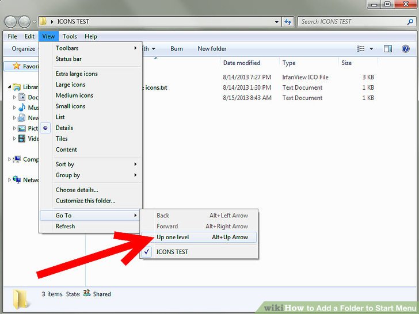Click the folder icon in details pane
Screen dimensions: 419x314
tap(20, 299)
